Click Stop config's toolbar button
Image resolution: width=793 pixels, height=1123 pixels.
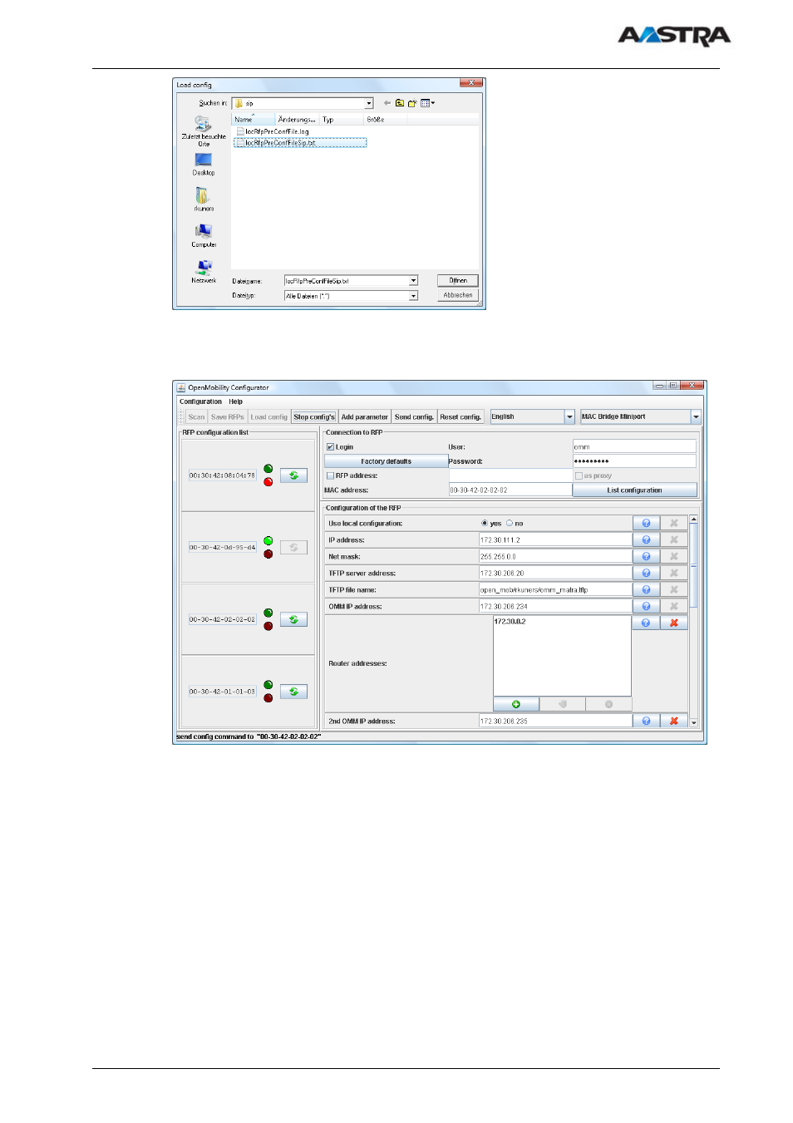(x=314, y=416)
